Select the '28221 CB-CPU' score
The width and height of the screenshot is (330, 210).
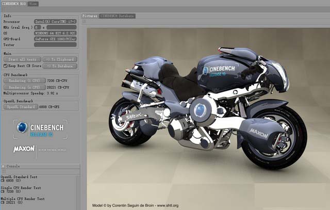(58, 87)
